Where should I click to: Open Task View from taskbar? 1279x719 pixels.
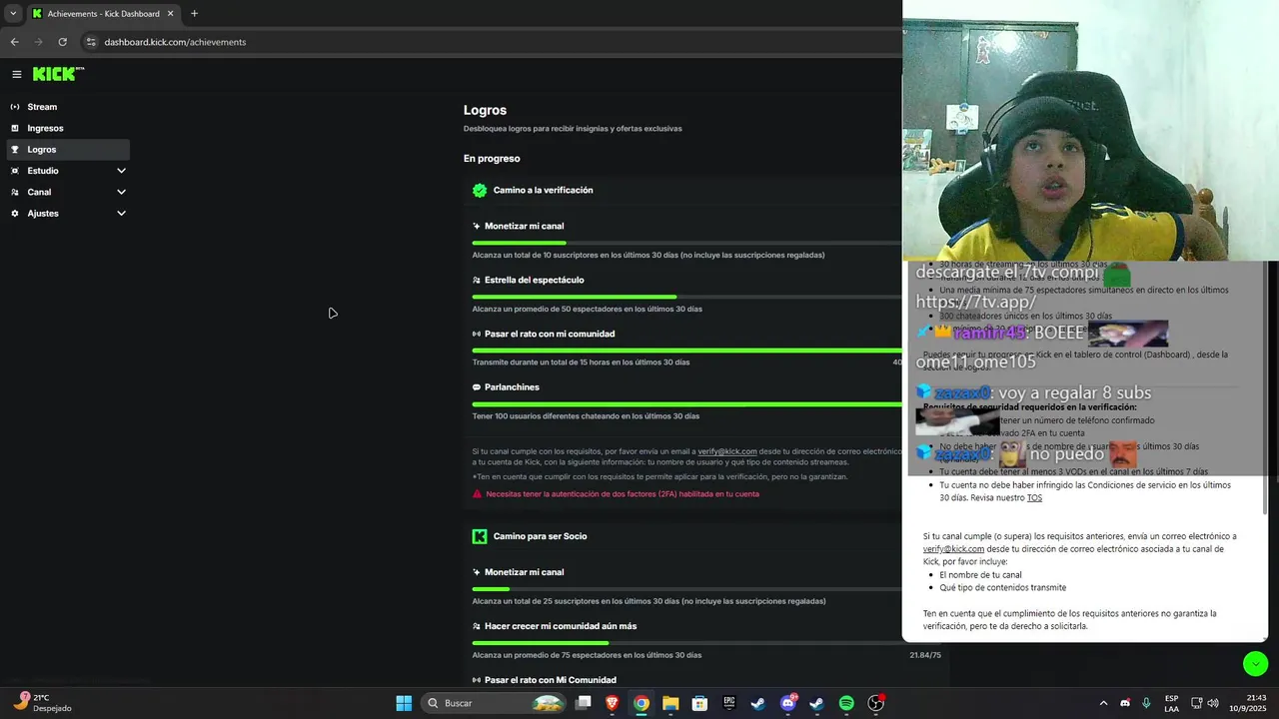(x=584, y=703)
